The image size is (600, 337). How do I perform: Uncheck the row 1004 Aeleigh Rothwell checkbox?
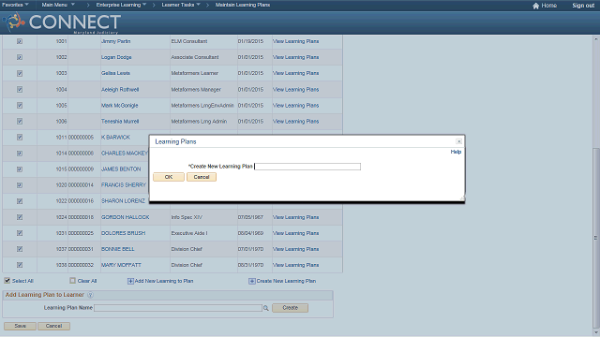(20, 90)
